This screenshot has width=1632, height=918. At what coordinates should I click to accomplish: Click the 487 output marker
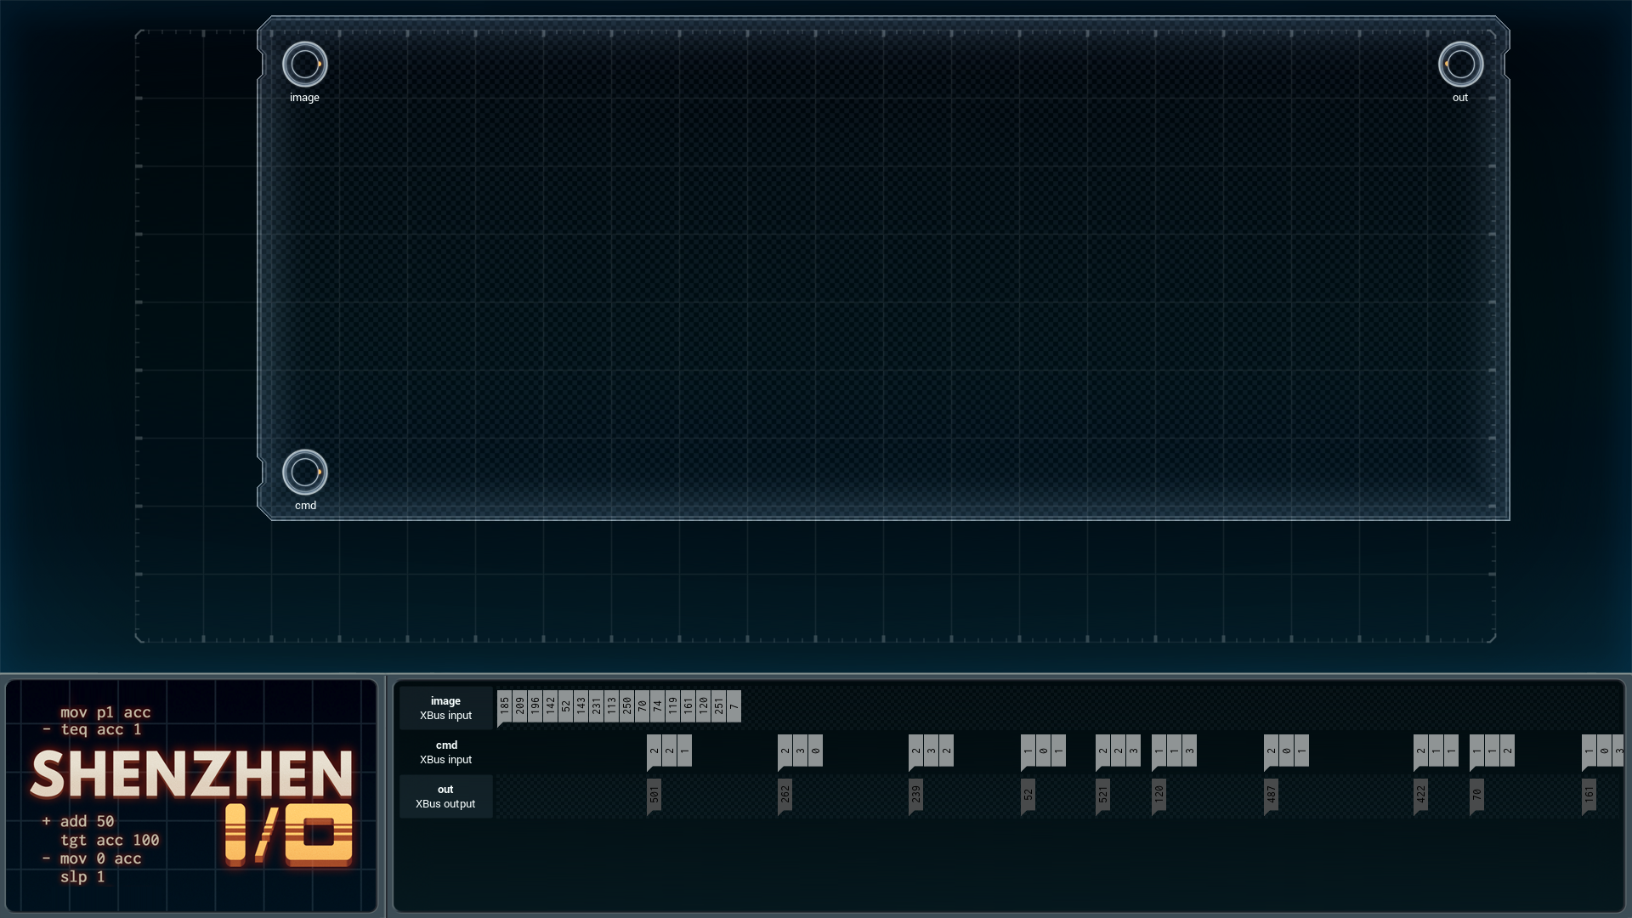(1271, 796)
